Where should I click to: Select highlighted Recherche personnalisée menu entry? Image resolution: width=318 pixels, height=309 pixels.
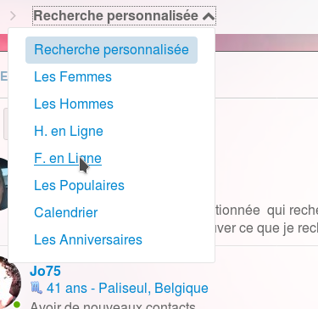tap(111, 50)
